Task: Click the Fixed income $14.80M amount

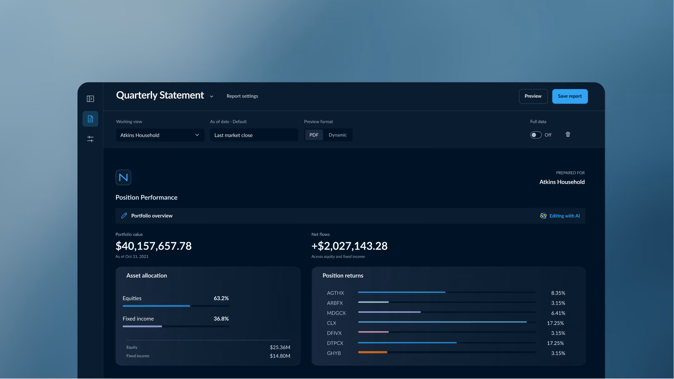Action: [280, 356]
